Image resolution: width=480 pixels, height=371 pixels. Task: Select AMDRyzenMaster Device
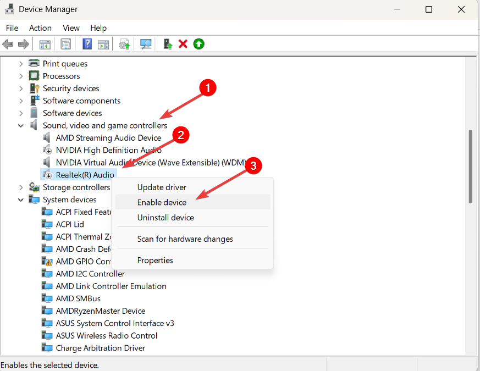(101, 311)
